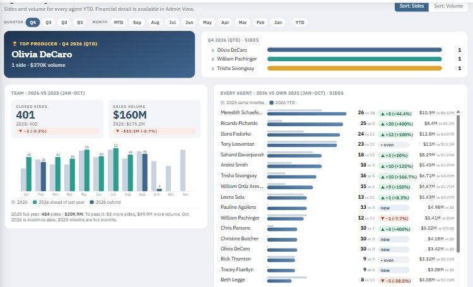This screenshot has height=287, width=473.
Task: Select agent row Beth Legge
Action: click(337, 280)
